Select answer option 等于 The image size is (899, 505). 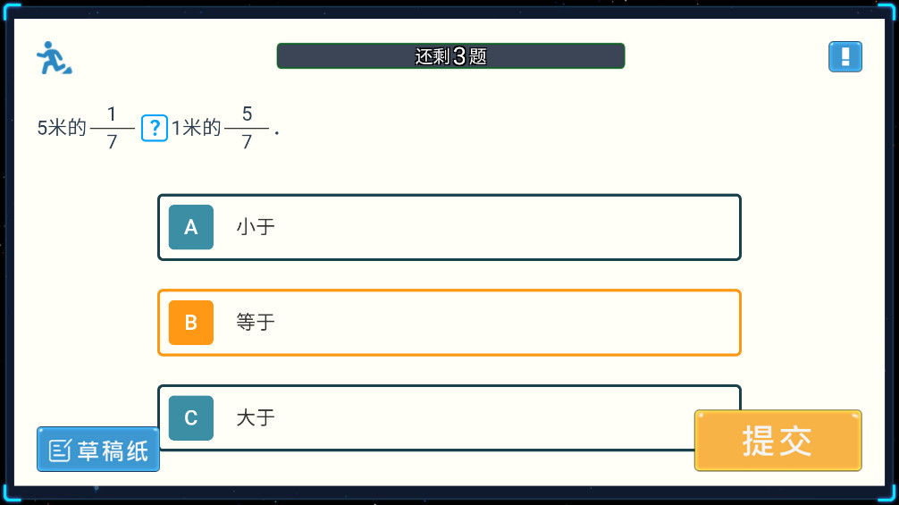click(256, 323)
